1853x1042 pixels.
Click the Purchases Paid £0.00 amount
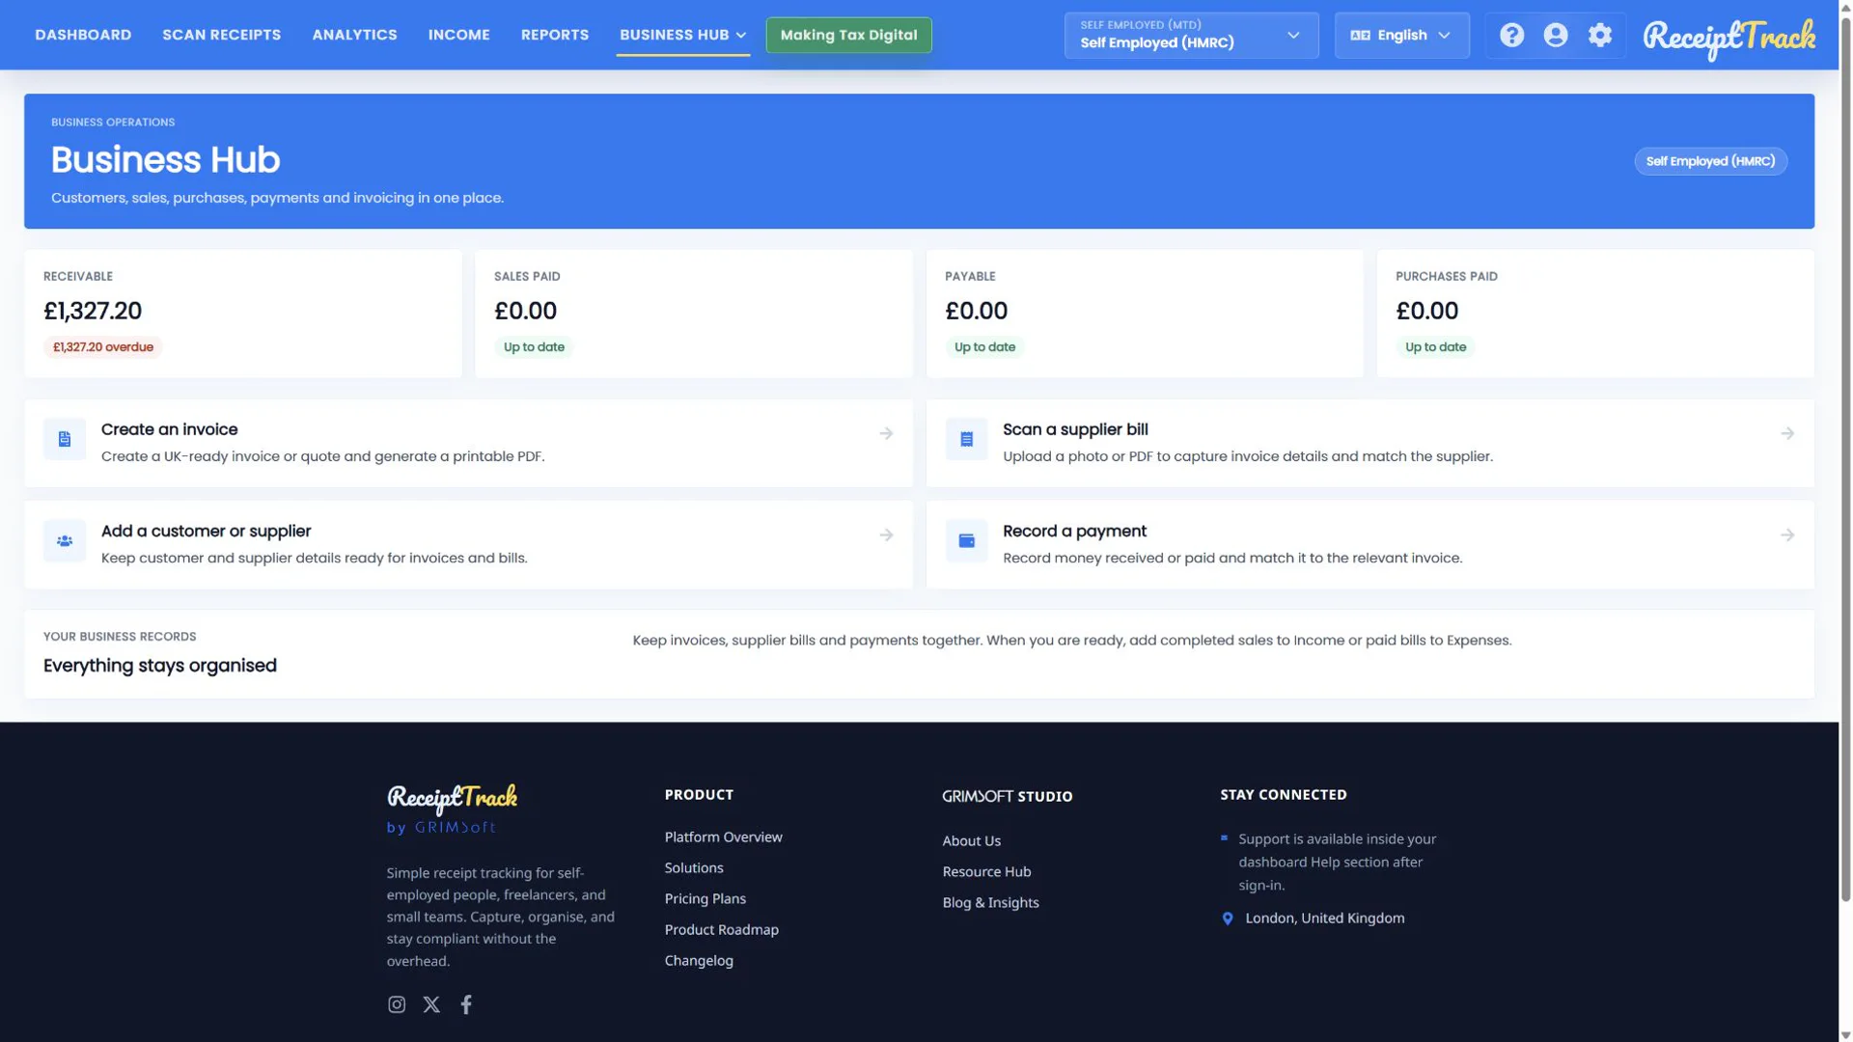click(1426, 311)
